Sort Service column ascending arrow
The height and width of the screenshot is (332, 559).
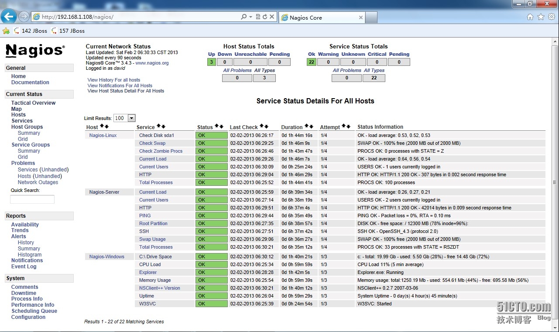158,126
